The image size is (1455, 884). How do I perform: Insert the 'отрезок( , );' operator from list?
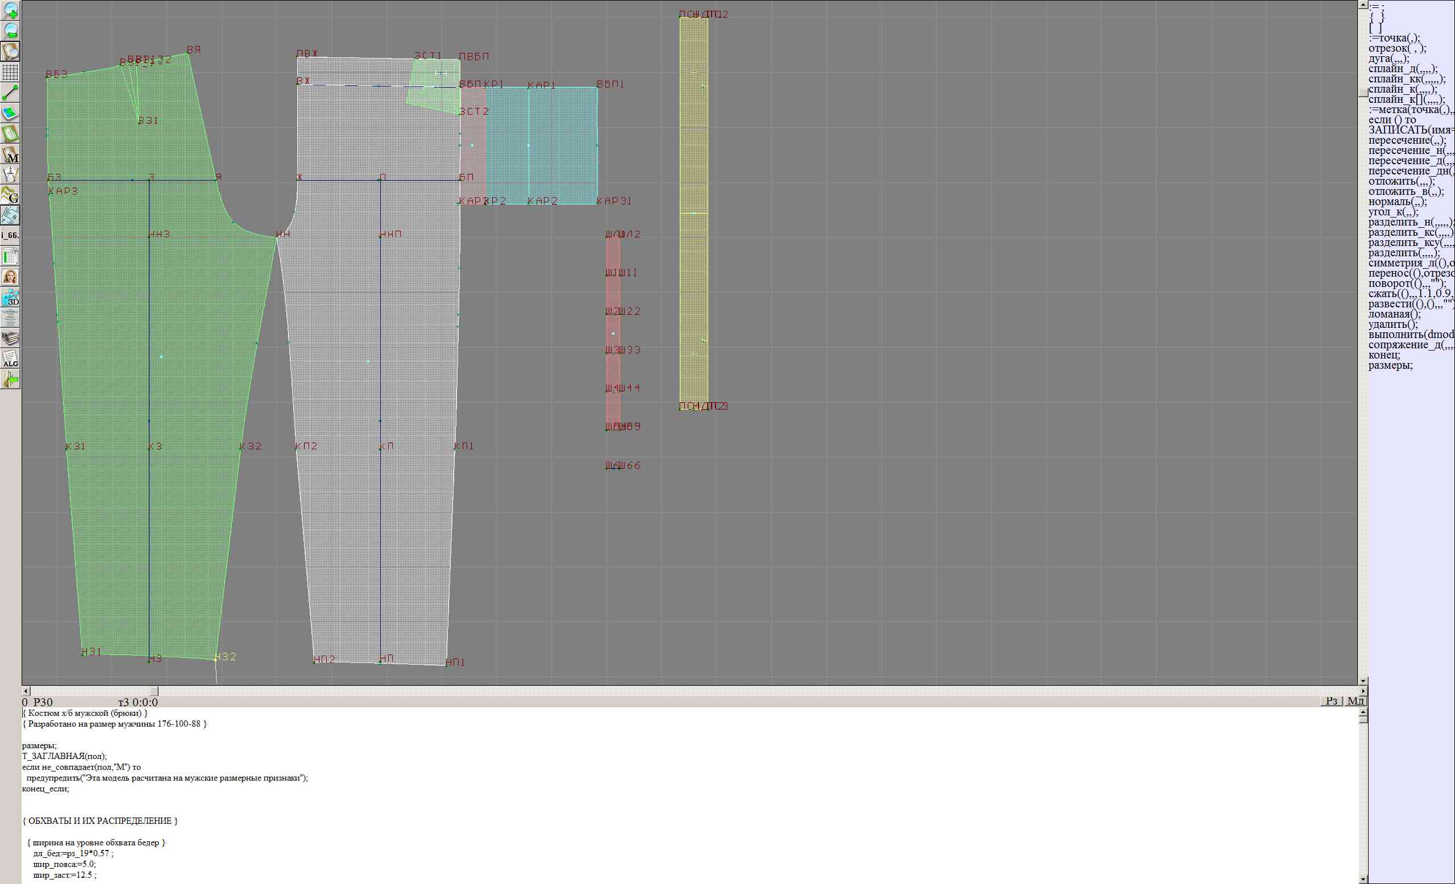(1397, 48)
